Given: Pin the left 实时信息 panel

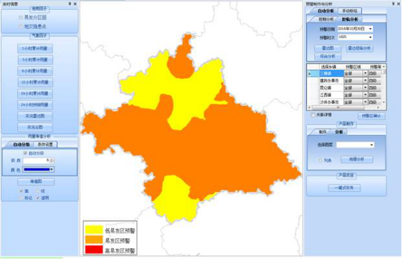Looking at the screenshot, I should tap(69, 4).
